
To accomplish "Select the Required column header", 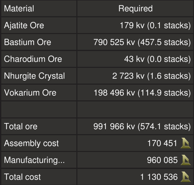I will (135, 9).
